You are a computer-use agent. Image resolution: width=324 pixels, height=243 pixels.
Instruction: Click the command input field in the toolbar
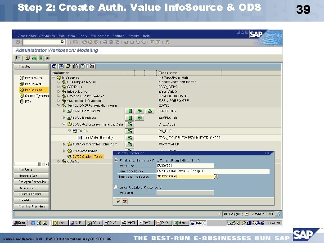click(x=44, y=42)
